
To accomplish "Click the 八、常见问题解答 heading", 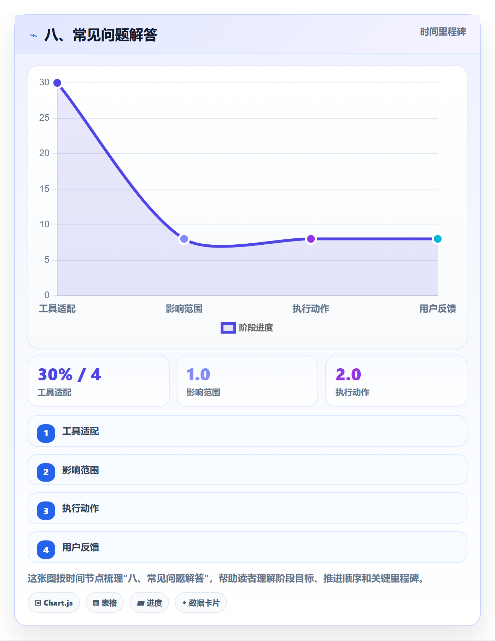I will coord(101,35).
